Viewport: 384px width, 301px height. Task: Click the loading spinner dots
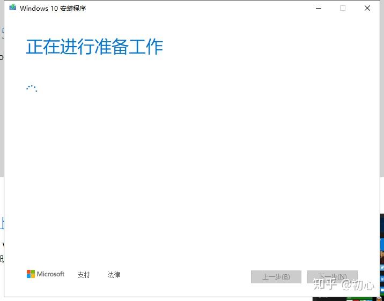[x=32, y=88]
